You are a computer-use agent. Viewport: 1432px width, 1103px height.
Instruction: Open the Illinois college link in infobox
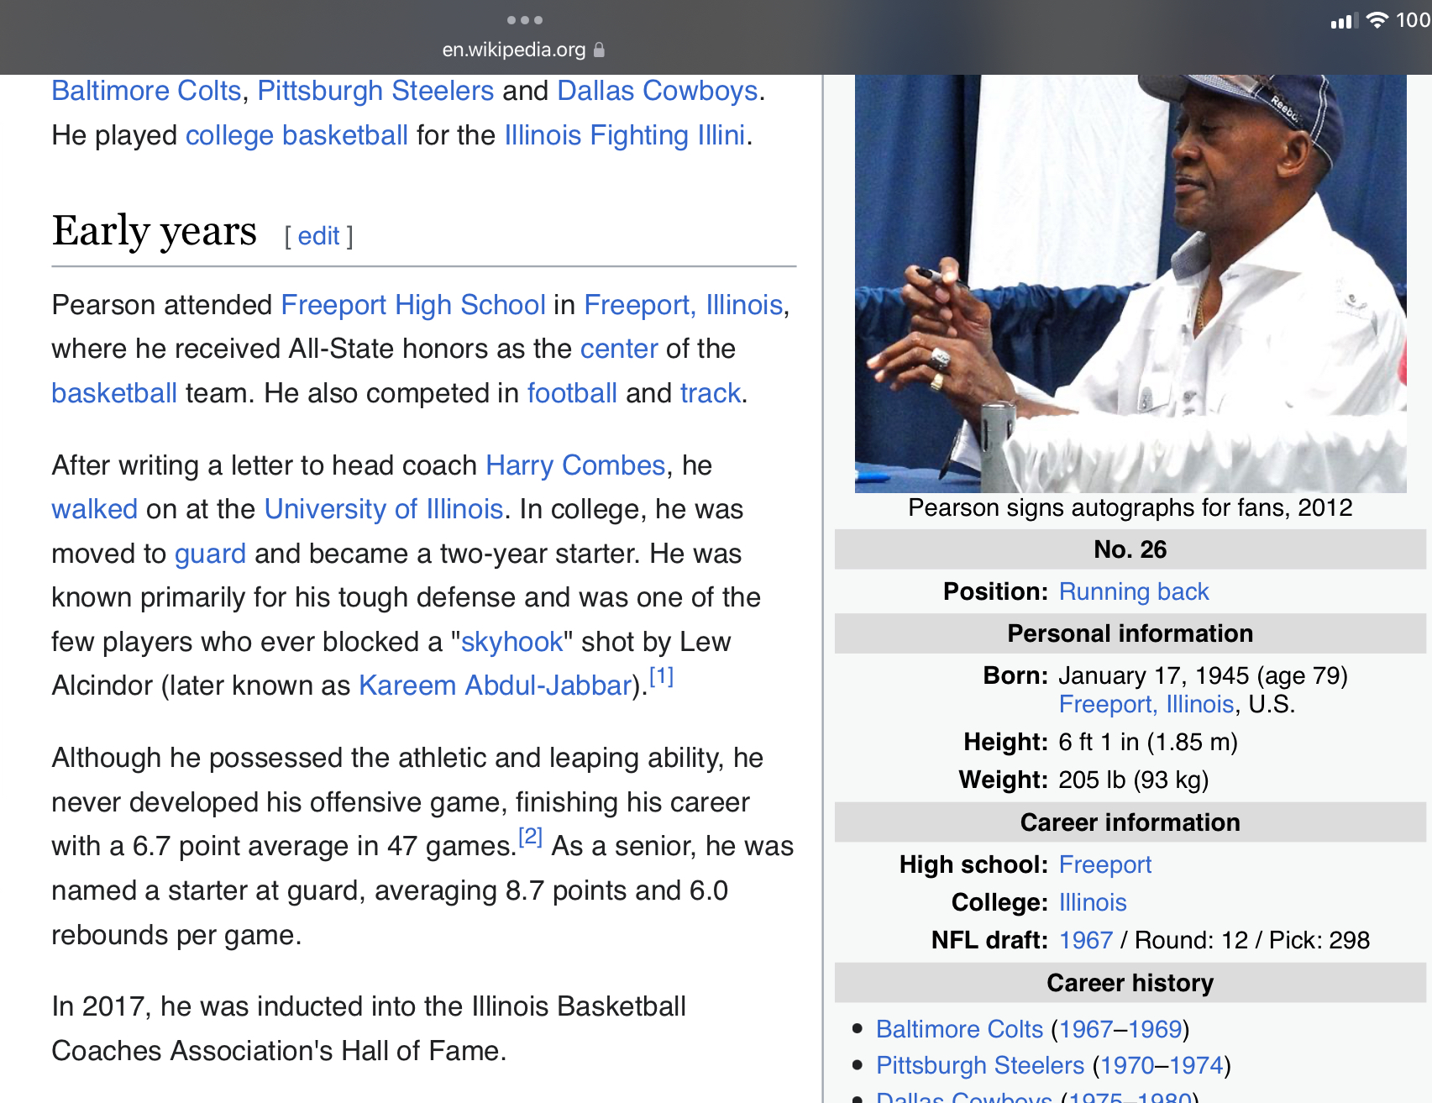(x=1092, y=902)
